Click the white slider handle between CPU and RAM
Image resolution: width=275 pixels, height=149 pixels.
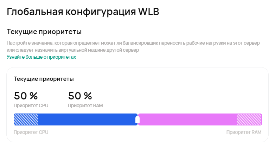tap(137, 119)
